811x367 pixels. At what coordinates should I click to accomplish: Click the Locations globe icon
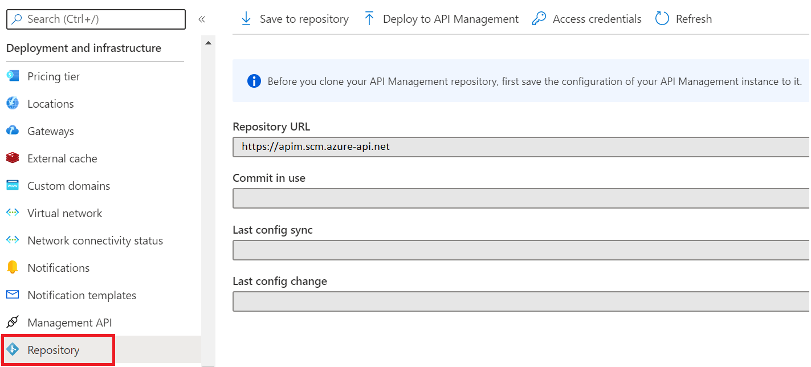[13, 104]
